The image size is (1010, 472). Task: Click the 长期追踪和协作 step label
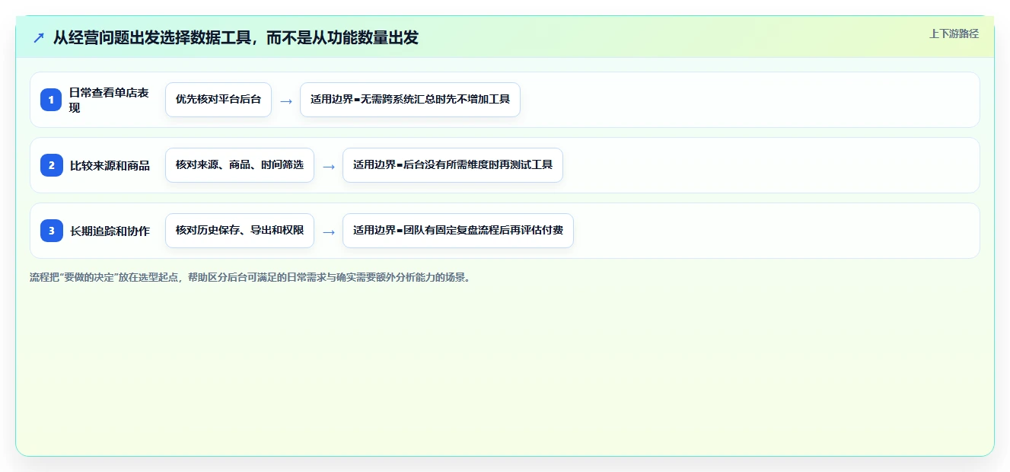click(110, 231)
